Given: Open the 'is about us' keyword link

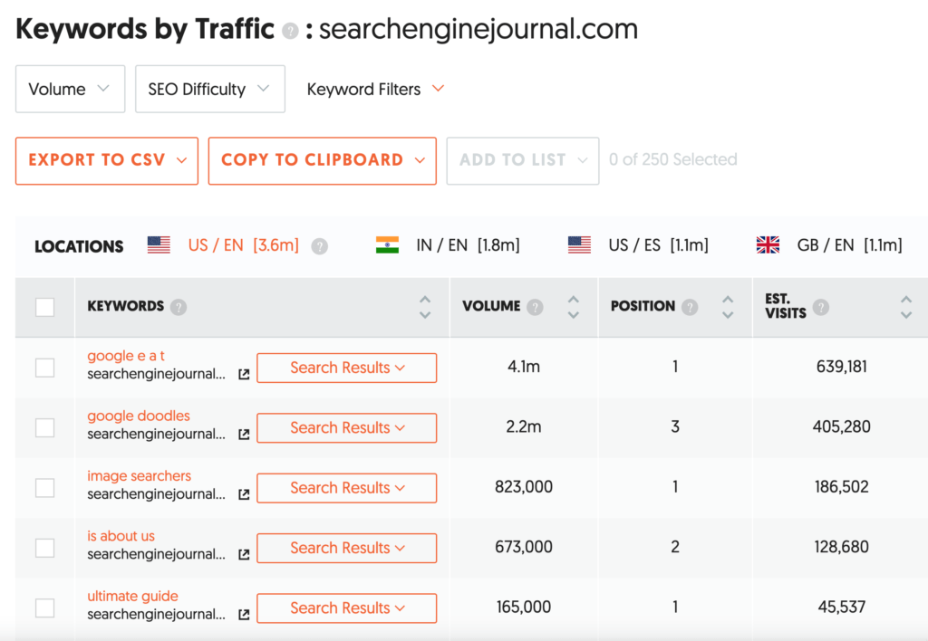Looking at the screenshot, I should 121,535.
